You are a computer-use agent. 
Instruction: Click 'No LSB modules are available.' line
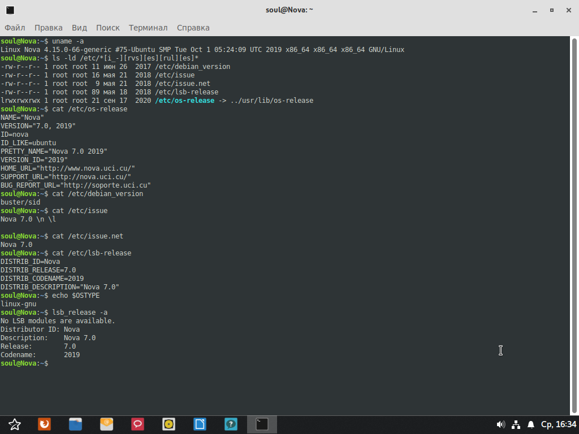58,321
